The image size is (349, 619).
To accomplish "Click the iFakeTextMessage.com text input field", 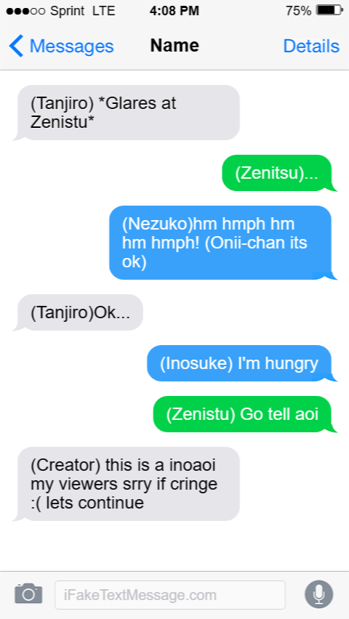I will (170, 594).
